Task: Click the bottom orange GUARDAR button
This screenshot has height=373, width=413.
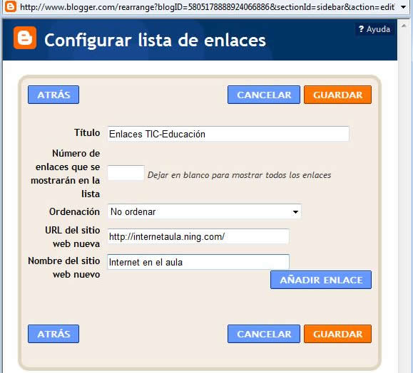Action: click(337, 334)
